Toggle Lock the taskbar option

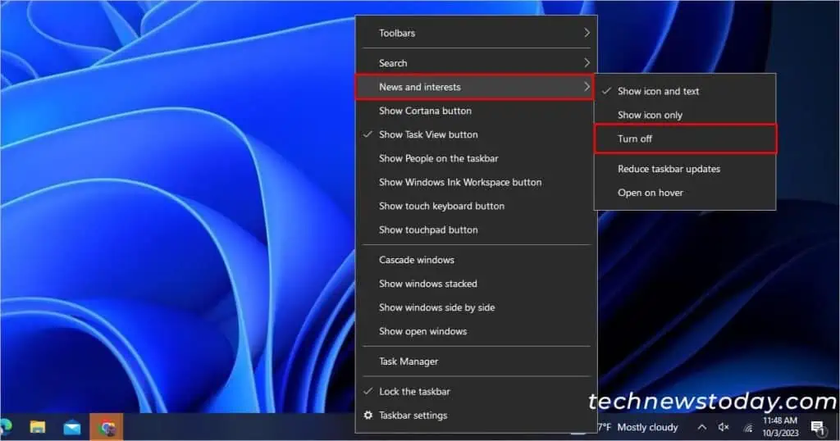coord(414,392)
